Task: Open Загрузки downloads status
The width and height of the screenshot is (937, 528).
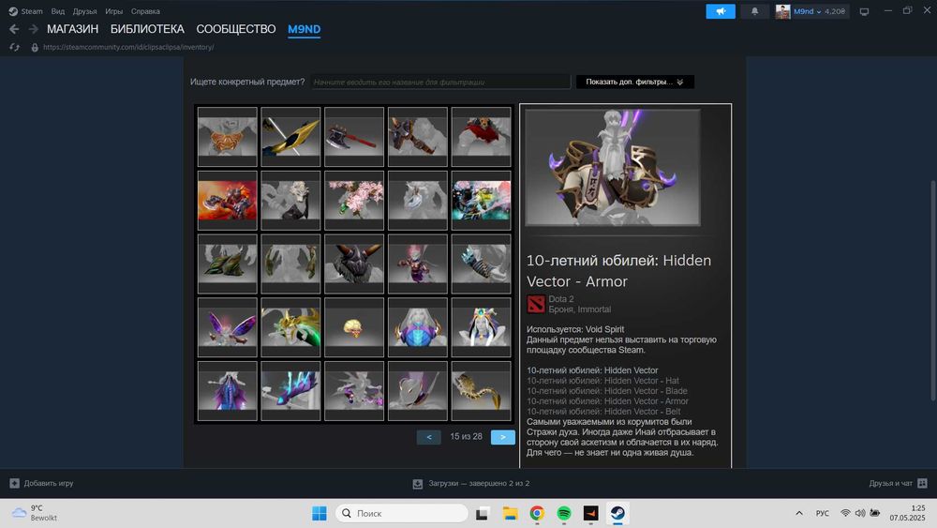Action: click(471, 483)
